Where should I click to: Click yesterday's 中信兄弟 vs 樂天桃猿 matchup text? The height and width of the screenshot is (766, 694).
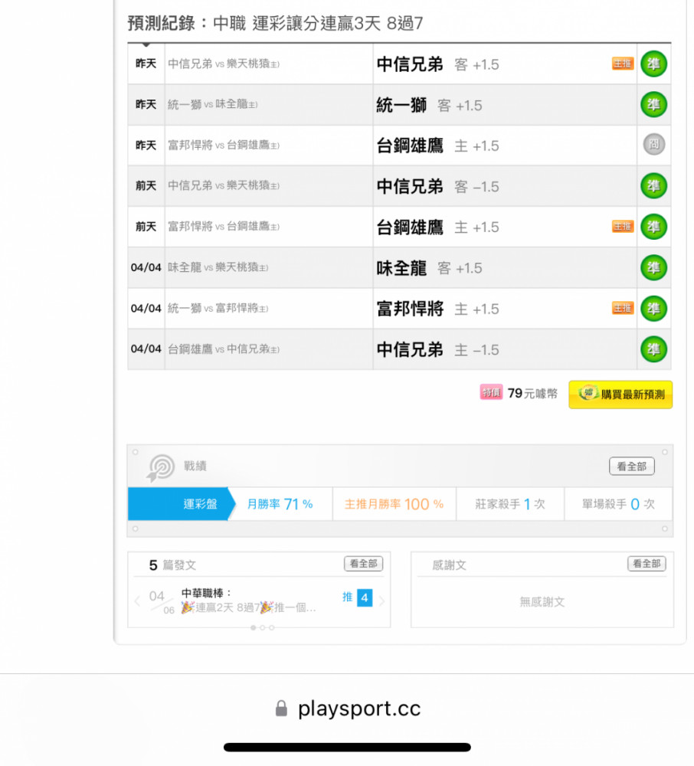[x=224, y=64]
